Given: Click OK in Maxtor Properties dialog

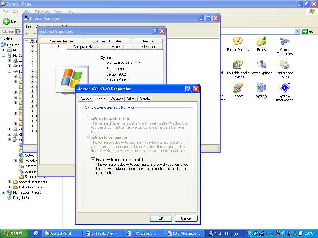Looking at the screenshot, I should [x=161, y=218].
